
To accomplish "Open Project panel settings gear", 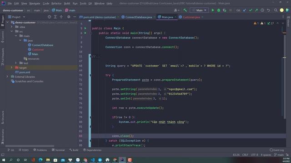I will tap(69, 17).
